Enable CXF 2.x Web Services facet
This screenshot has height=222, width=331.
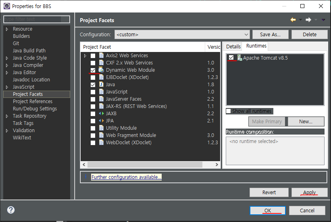coord(93,63)
